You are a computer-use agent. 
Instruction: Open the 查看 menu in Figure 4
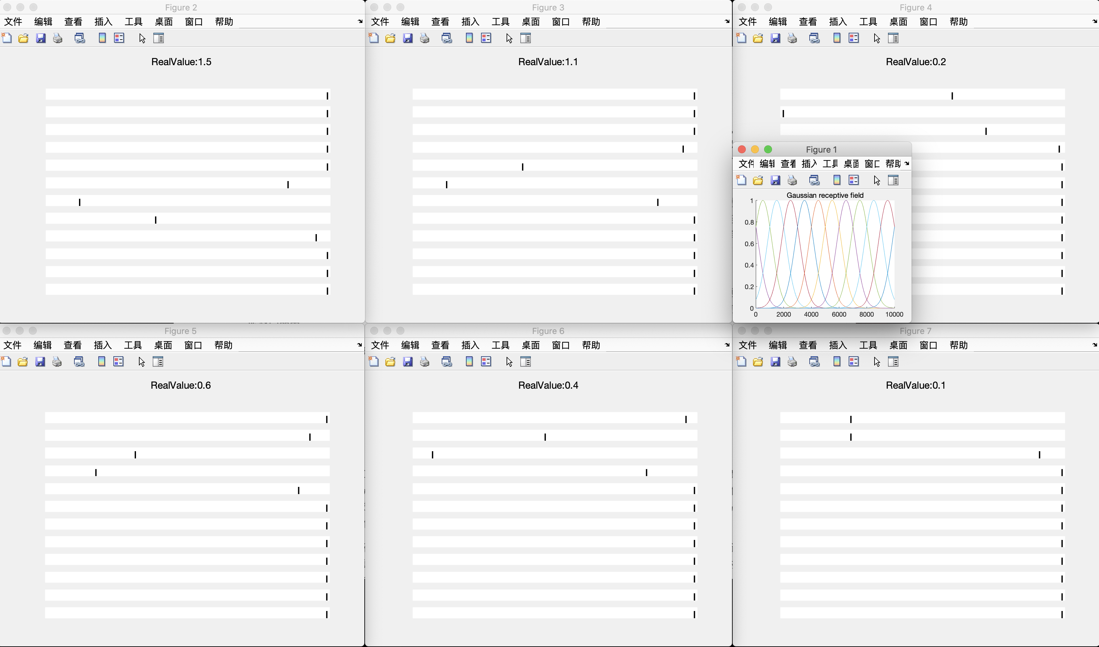pyautogui.click(x=808, y=22)
